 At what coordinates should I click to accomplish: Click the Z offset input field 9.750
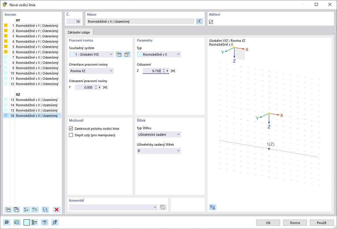coord(152,71)
